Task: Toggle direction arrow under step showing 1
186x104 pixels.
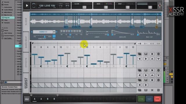Action: tap(94, 66)
